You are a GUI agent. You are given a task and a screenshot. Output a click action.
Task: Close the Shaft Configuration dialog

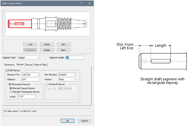(x=90, y=3)
